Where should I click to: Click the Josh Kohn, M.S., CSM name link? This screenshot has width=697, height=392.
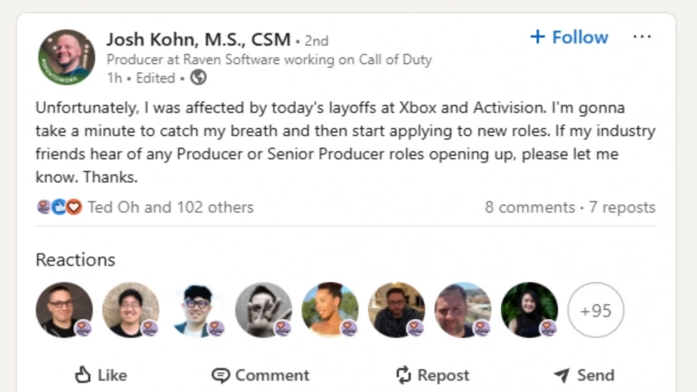click(x=198, y=39)
